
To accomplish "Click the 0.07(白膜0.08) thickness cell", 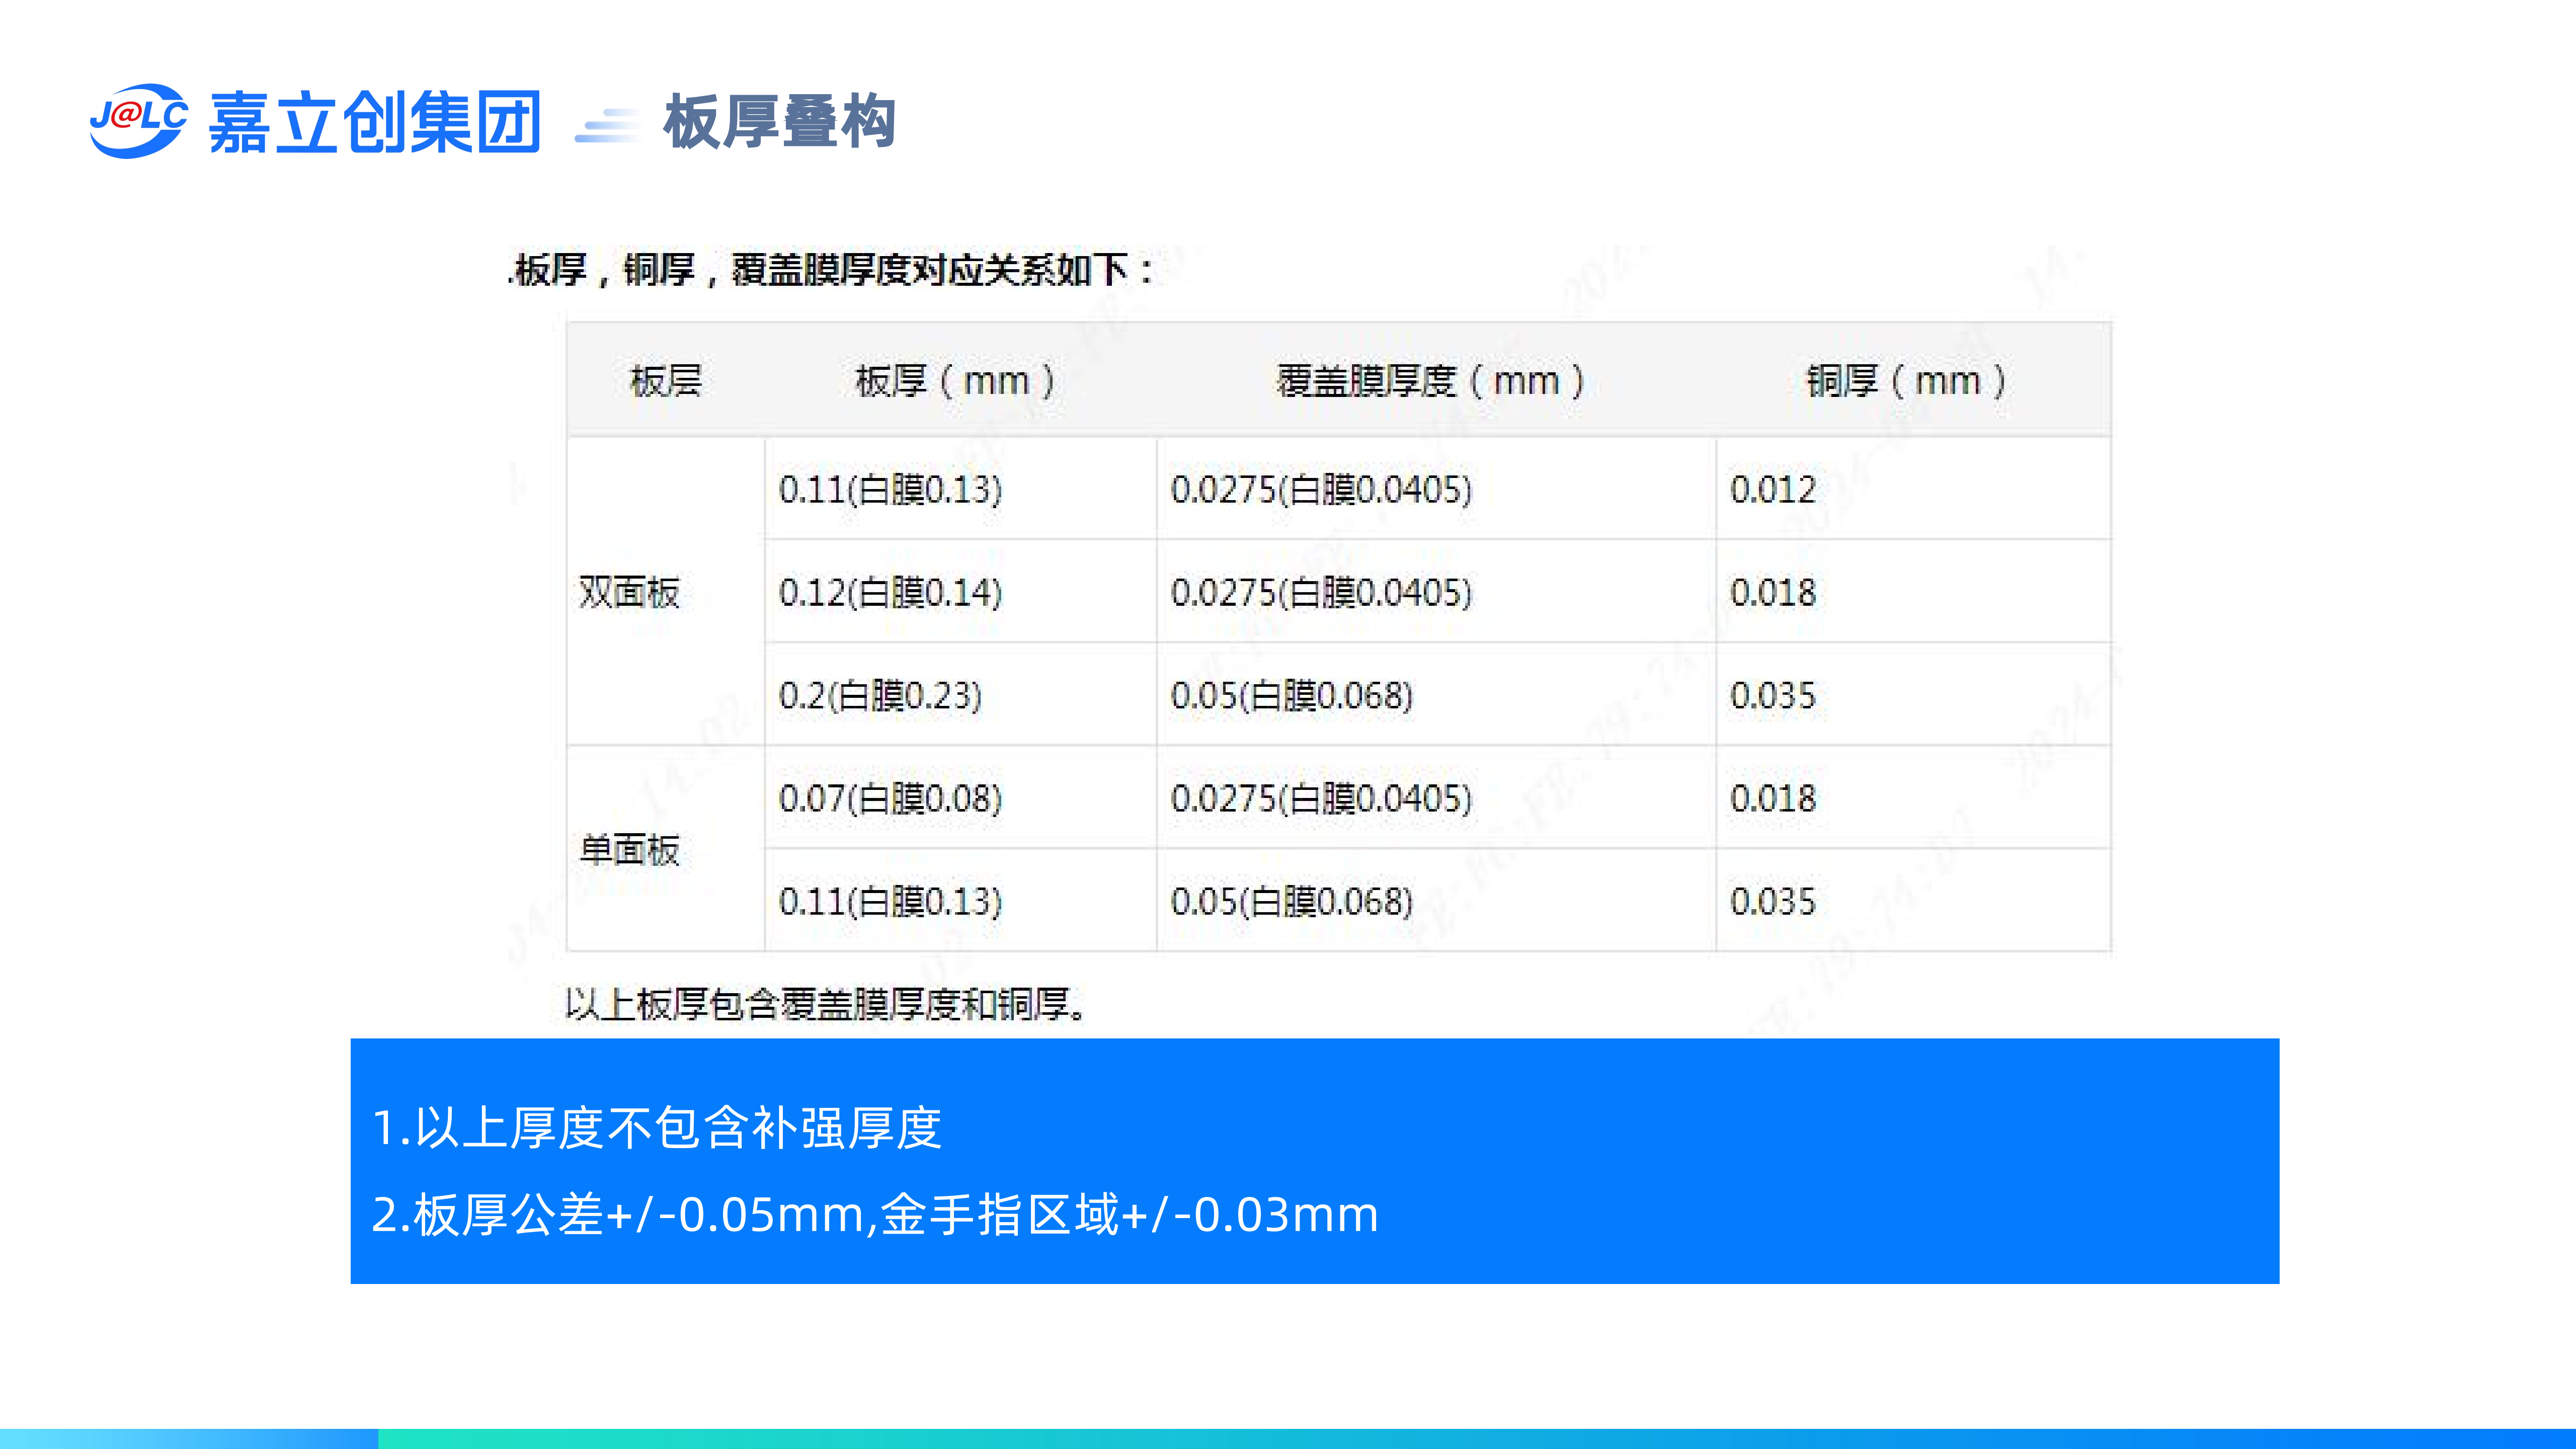I will click(890, 798).
